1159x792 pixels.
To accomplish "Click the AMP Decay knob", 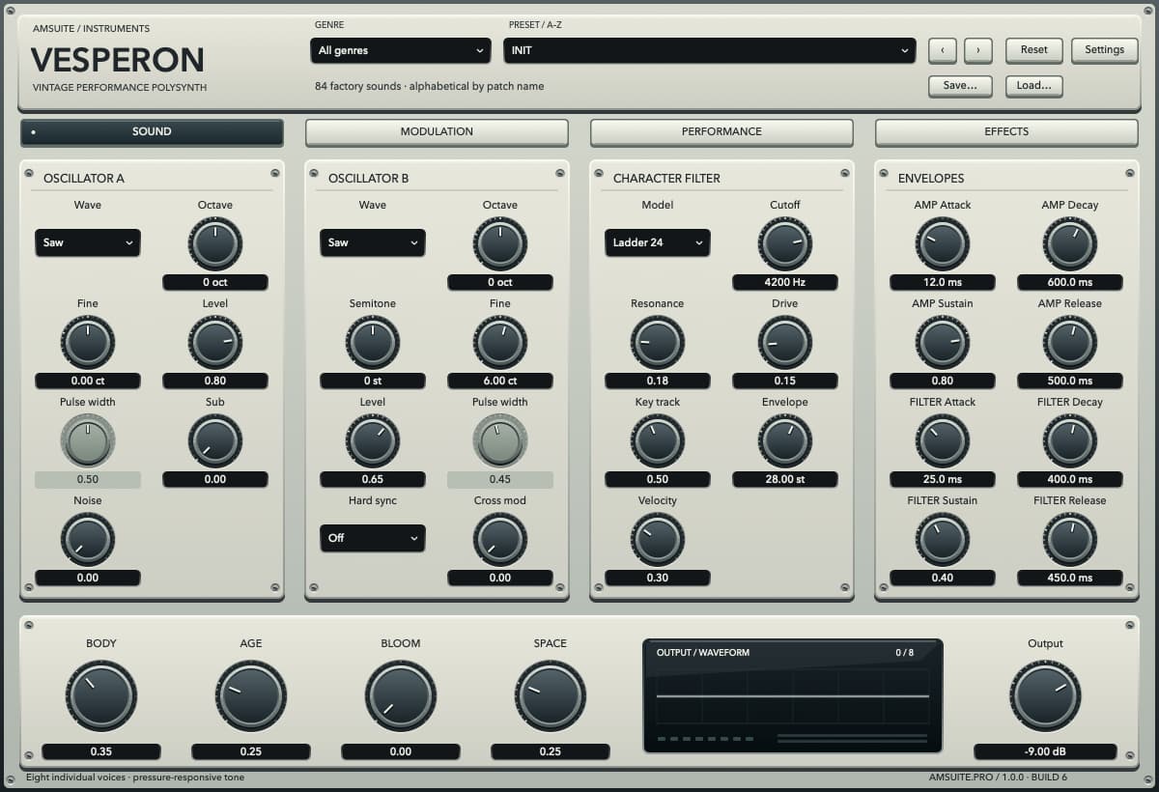I will [1070, 243].
